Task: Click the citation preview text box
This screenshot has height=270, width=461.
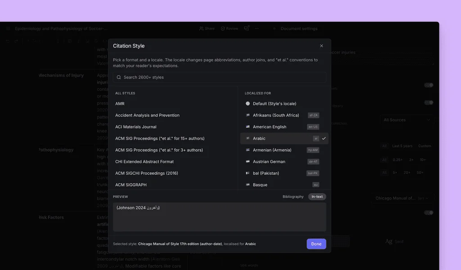Action: click(x=219, y=217)
